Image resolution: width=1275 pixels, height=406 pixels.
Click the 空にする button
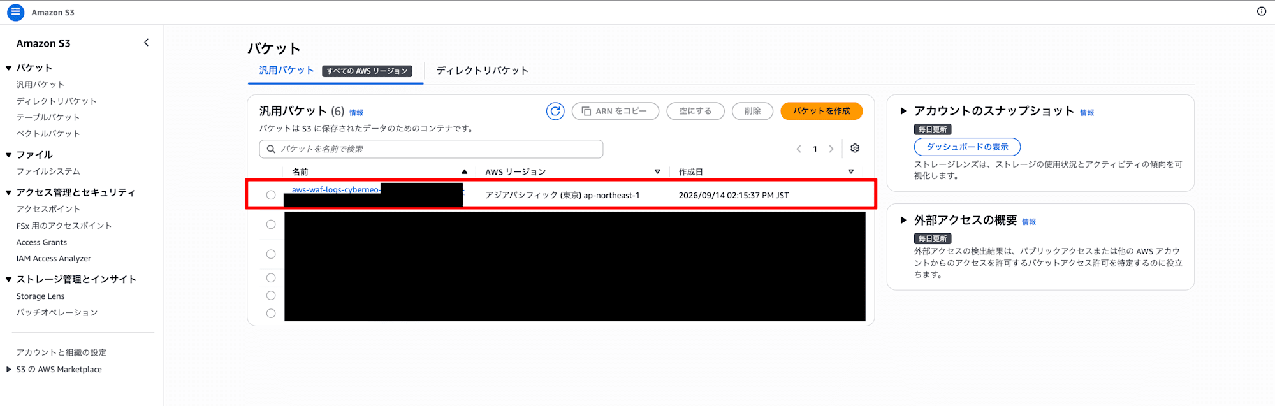695,111
